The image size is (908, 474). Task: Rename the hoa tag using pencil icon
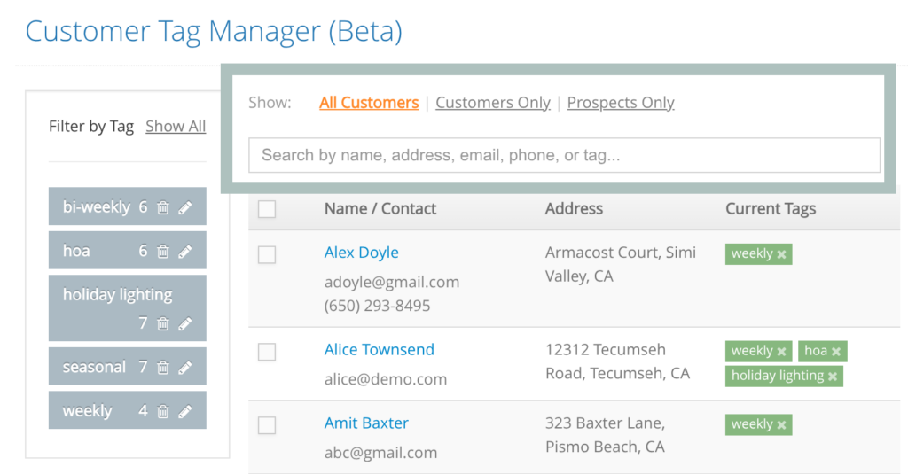(184, 252)
